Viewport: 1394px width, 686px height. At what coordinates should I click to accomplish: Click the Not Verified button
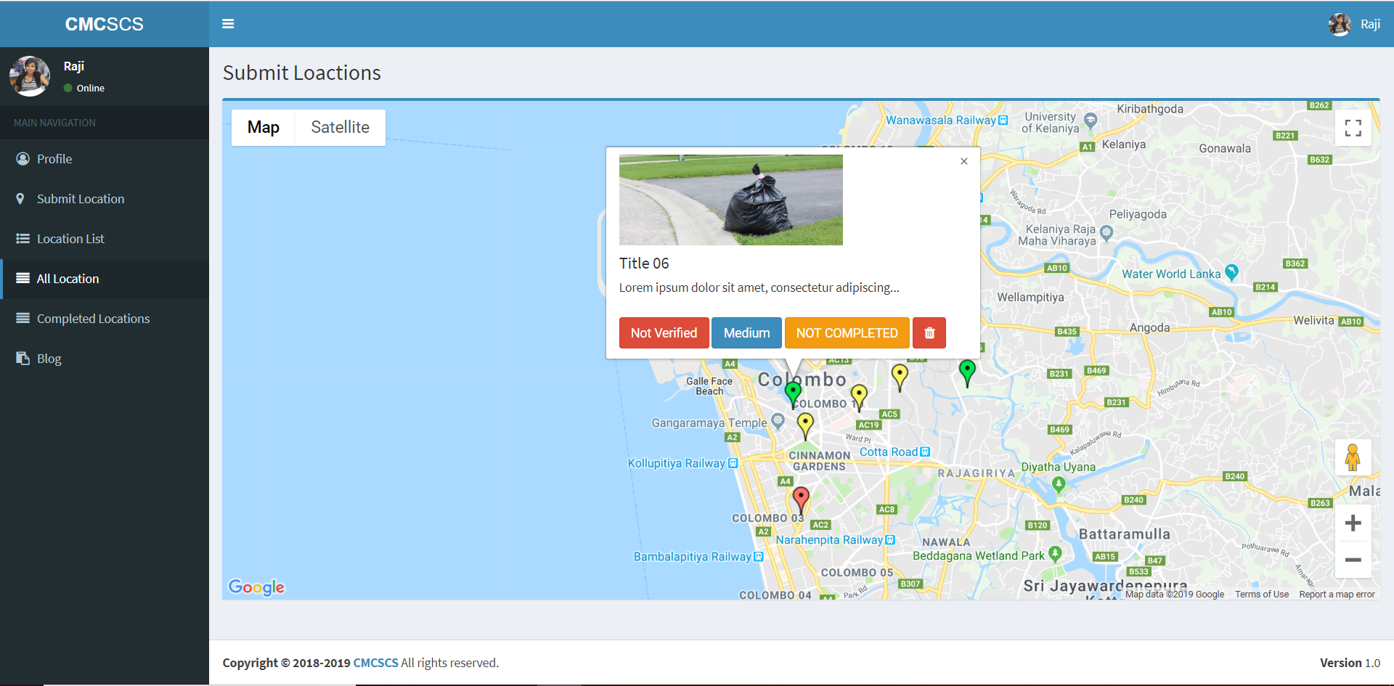click(x=664, y=333)
